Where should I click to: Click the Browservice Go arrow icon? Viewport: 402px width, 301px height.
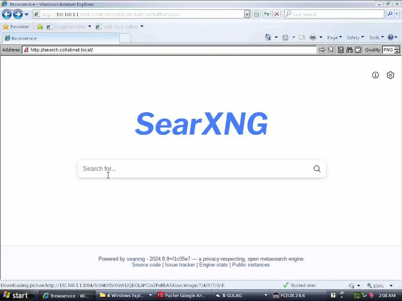(x=322, y=50)
